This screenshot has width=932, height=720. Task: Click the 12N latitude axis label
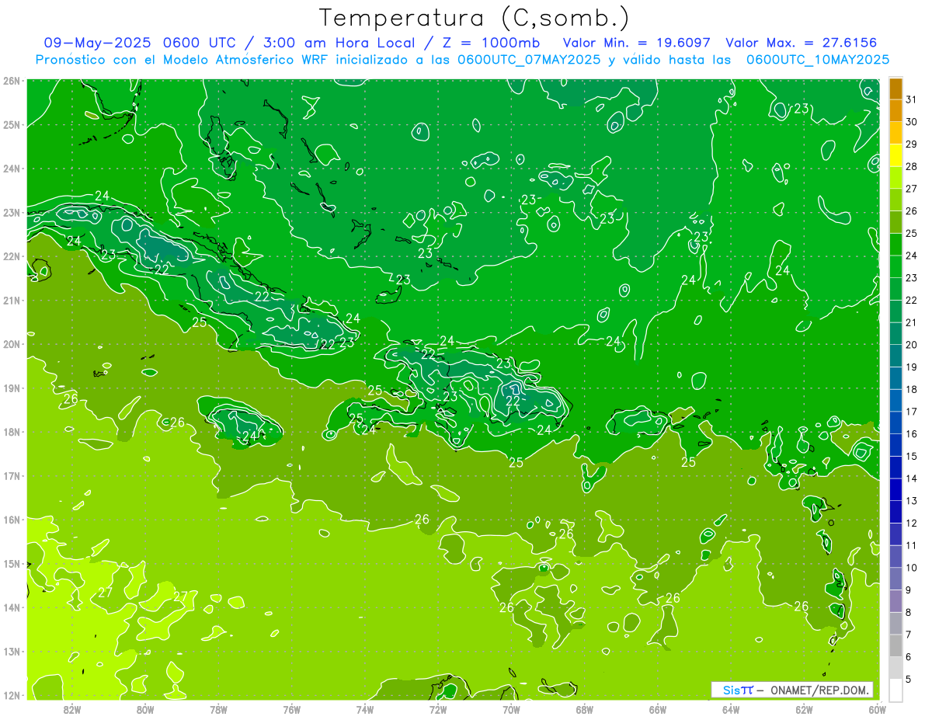click(x=12, y=695)
